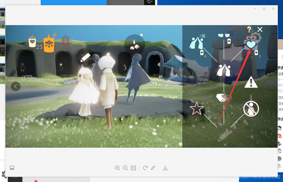Show image at 1:1 actual size

pos(133,168)
